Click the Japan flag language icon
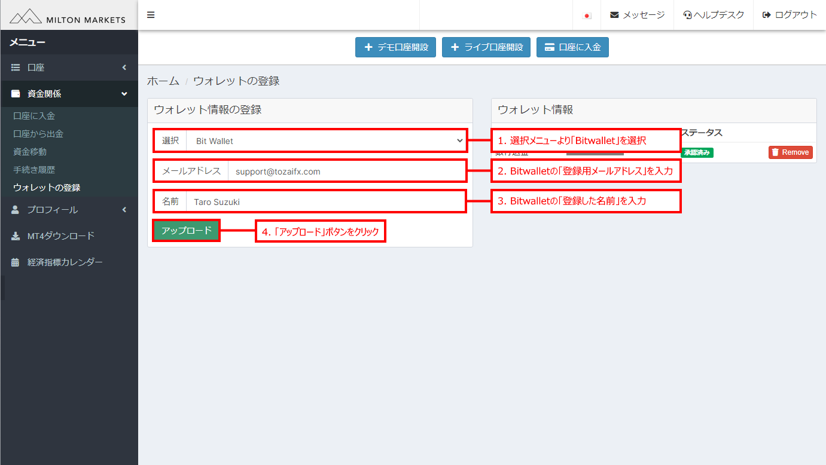This screenshot has height=465, width=826. click(x=587, y=16)
